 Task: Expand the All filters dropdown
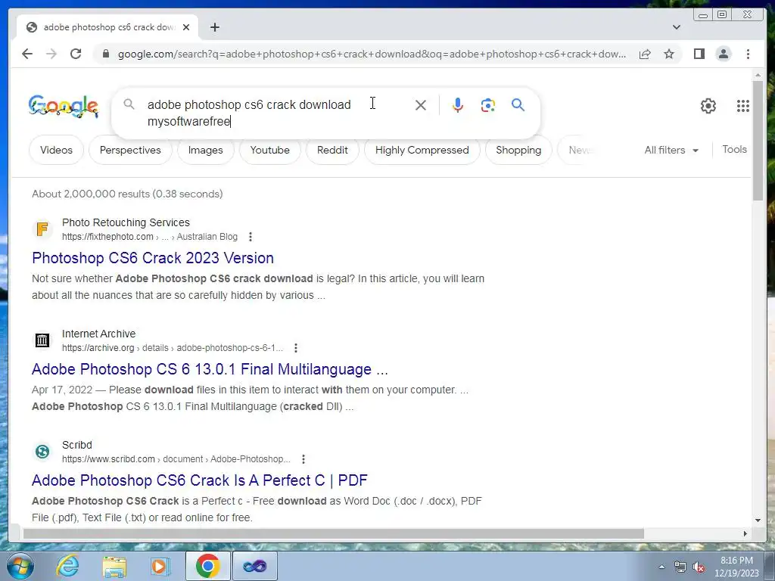(x=671, y=151)
